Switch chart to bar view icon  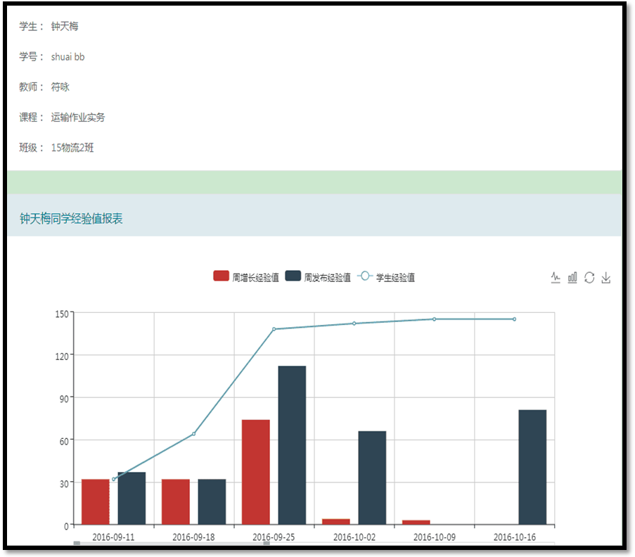[572, 278]
